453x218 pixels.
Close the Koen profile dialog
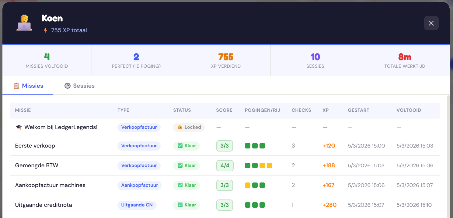pos(431,23)
